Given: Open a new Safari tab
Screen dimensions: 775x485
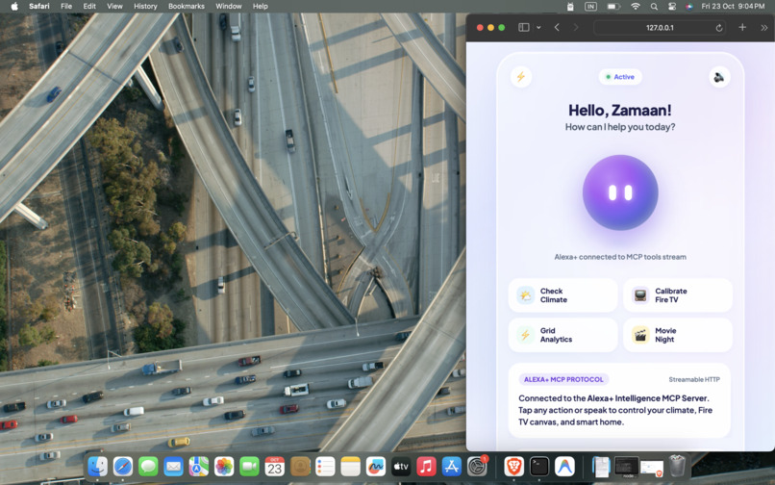Looking at the screenshot, I should pos(742,27).
